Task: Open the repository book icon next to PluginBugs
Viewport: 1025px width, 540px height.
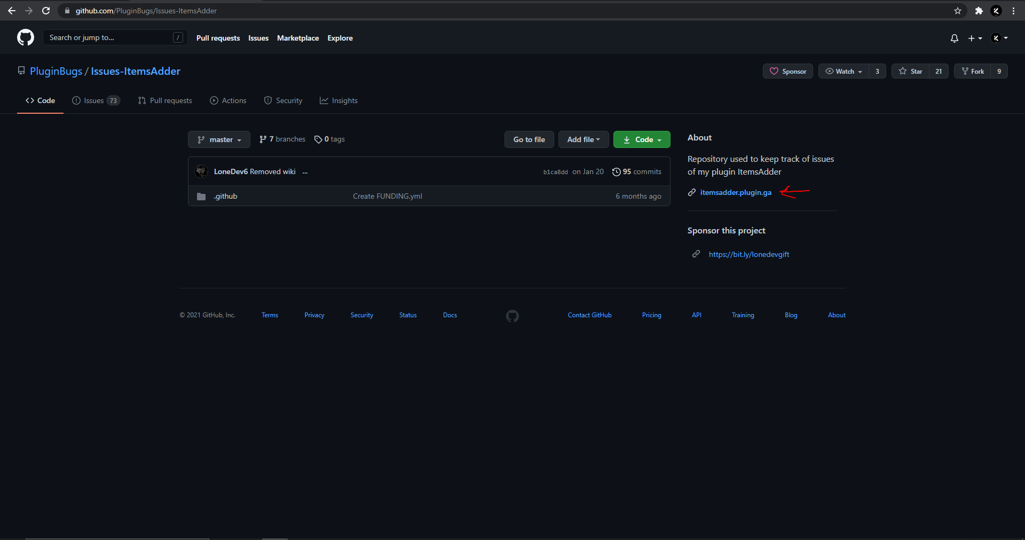Action: point(21,71)
